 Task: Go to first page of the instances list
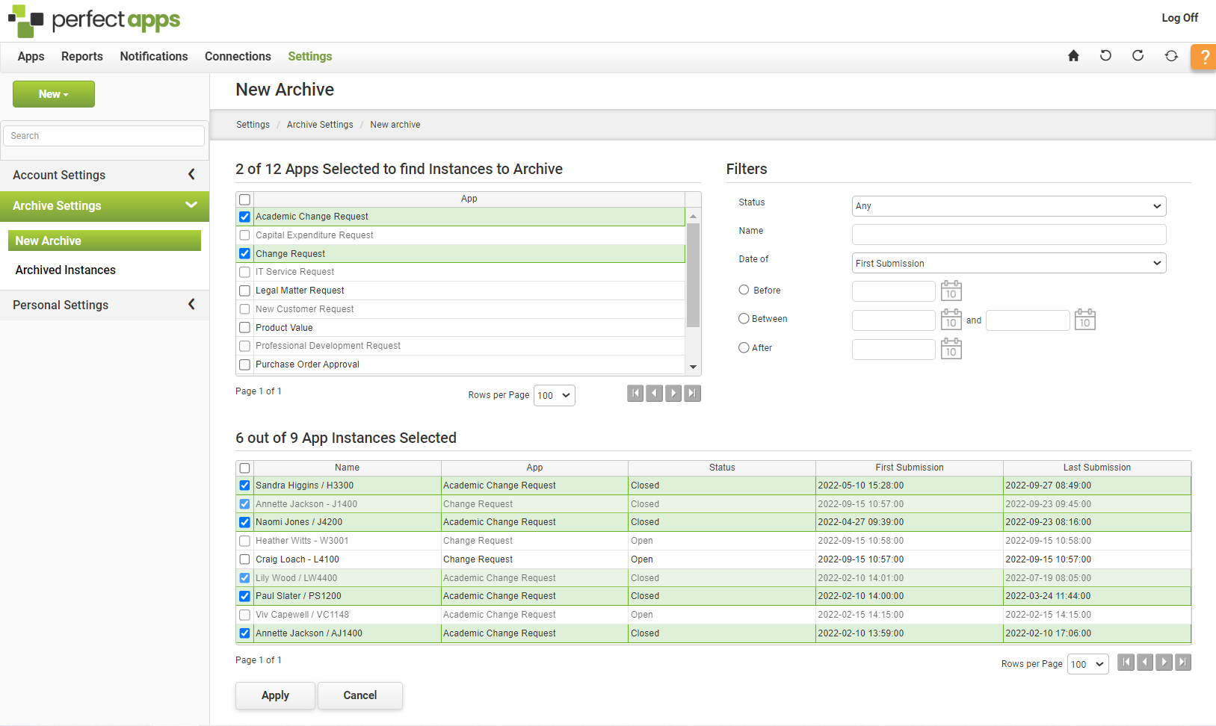tap(1126, 663)
